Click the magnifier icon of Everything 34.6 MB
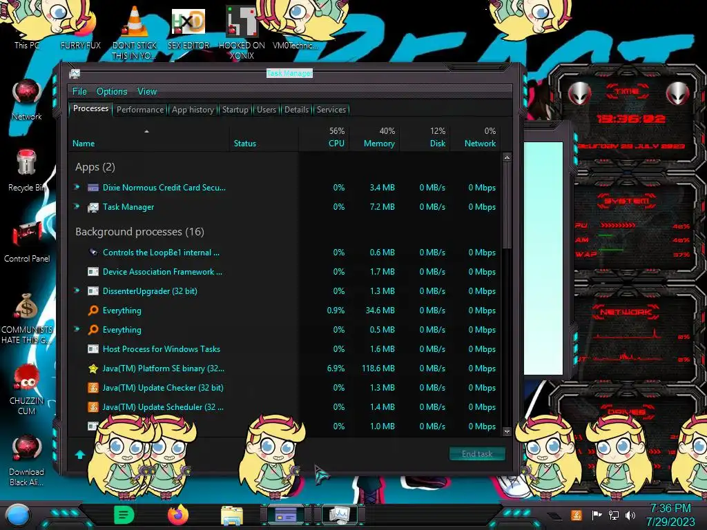This screenshot has width=707, height=530. 93,310
